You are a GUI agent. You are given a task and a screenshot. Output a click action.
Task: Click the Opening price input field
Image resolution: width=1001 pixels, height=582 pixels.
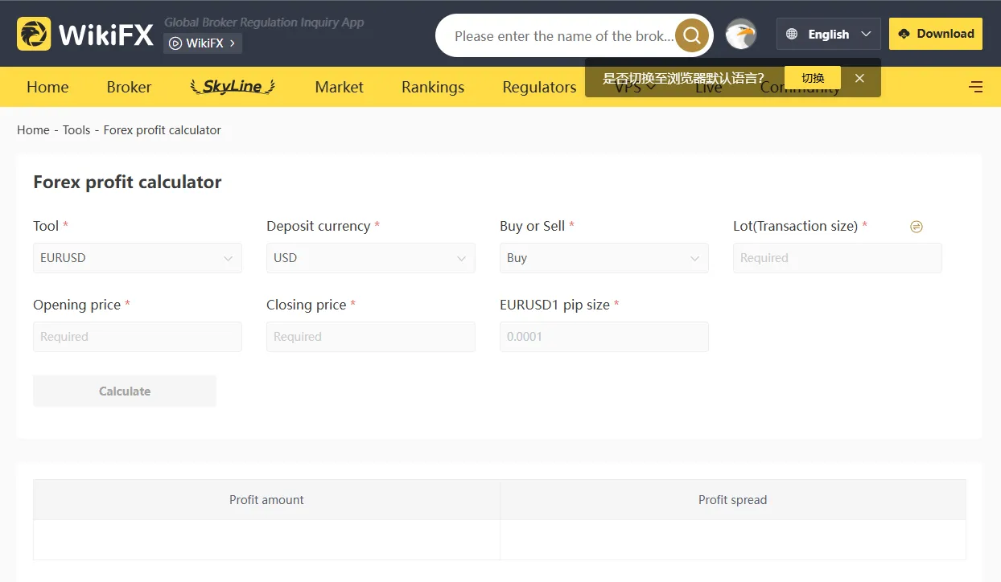(138, 337)
